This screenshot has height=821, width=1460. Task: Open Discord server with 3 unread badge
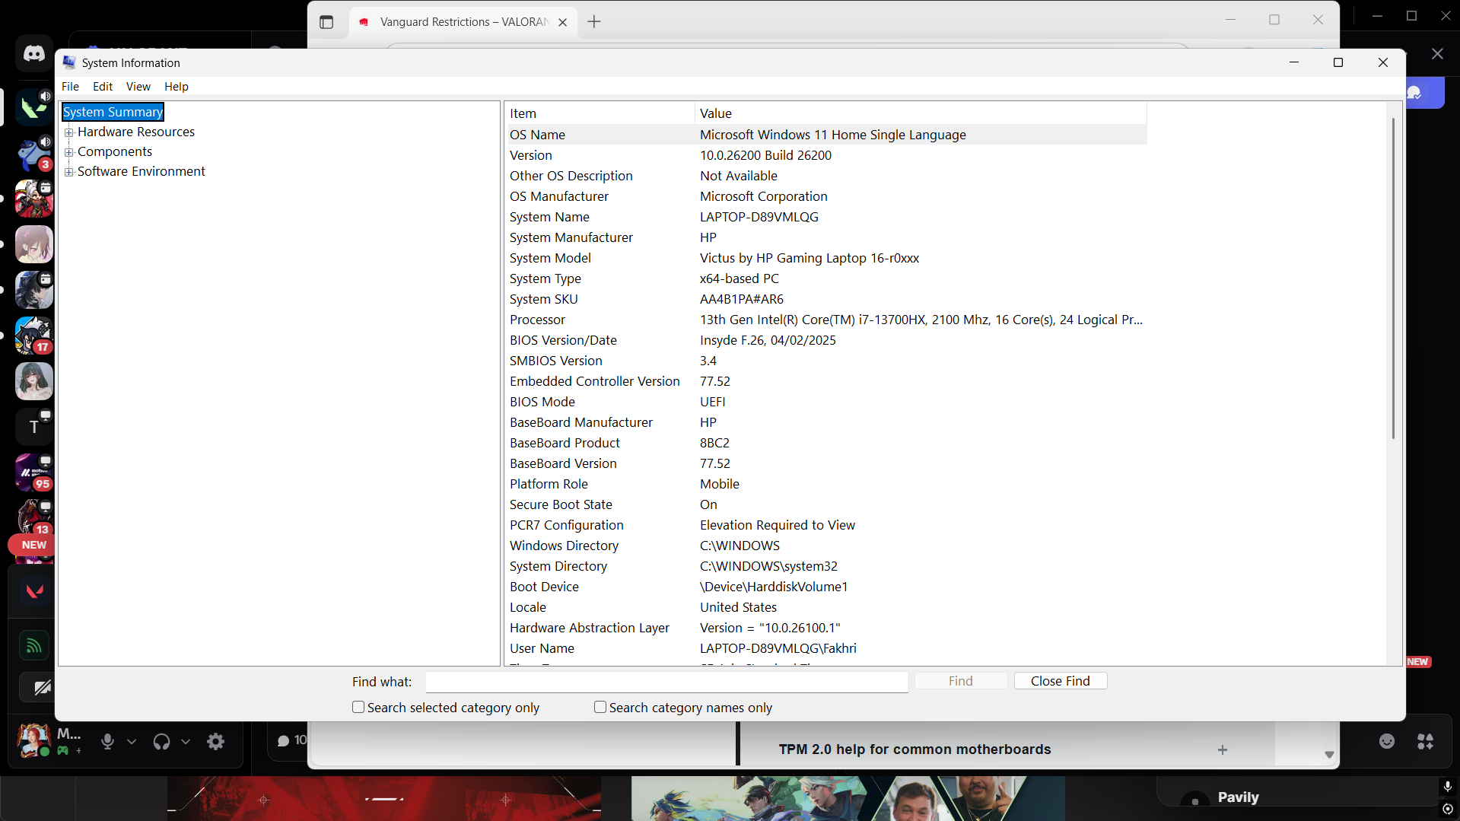(x=33, y=153)
